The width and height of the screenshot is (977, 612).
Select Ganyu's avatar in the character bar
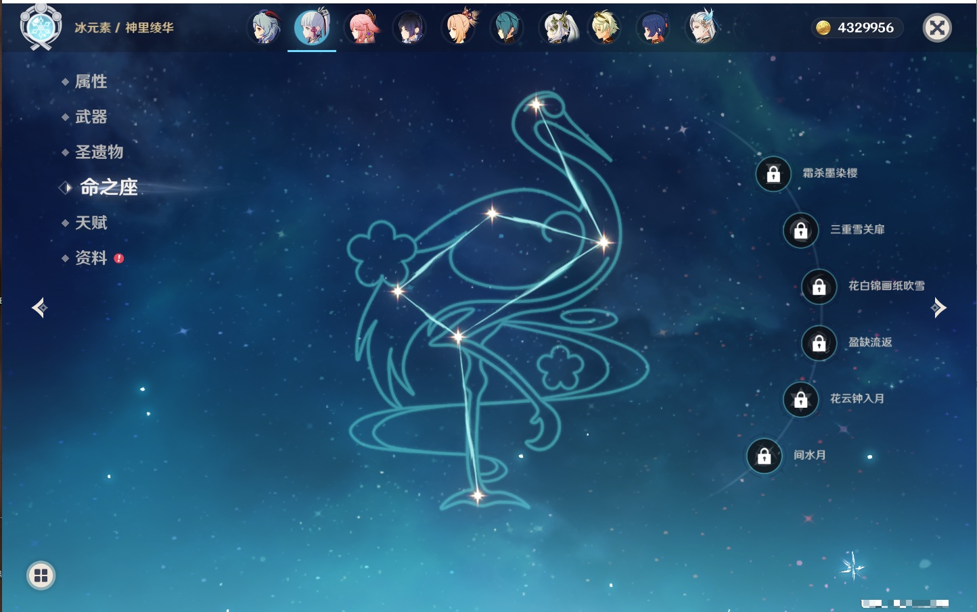[x=265, y=28]
